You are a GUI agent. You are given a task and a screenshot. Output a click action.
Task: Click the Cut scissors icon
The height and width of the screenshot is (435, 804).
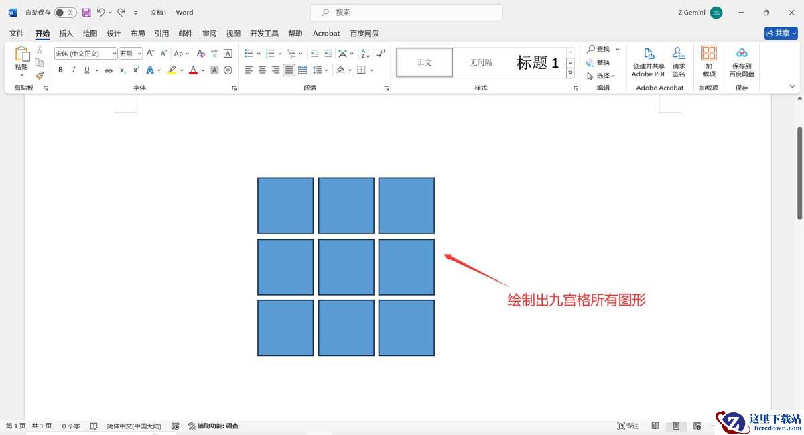pos(40,50)
